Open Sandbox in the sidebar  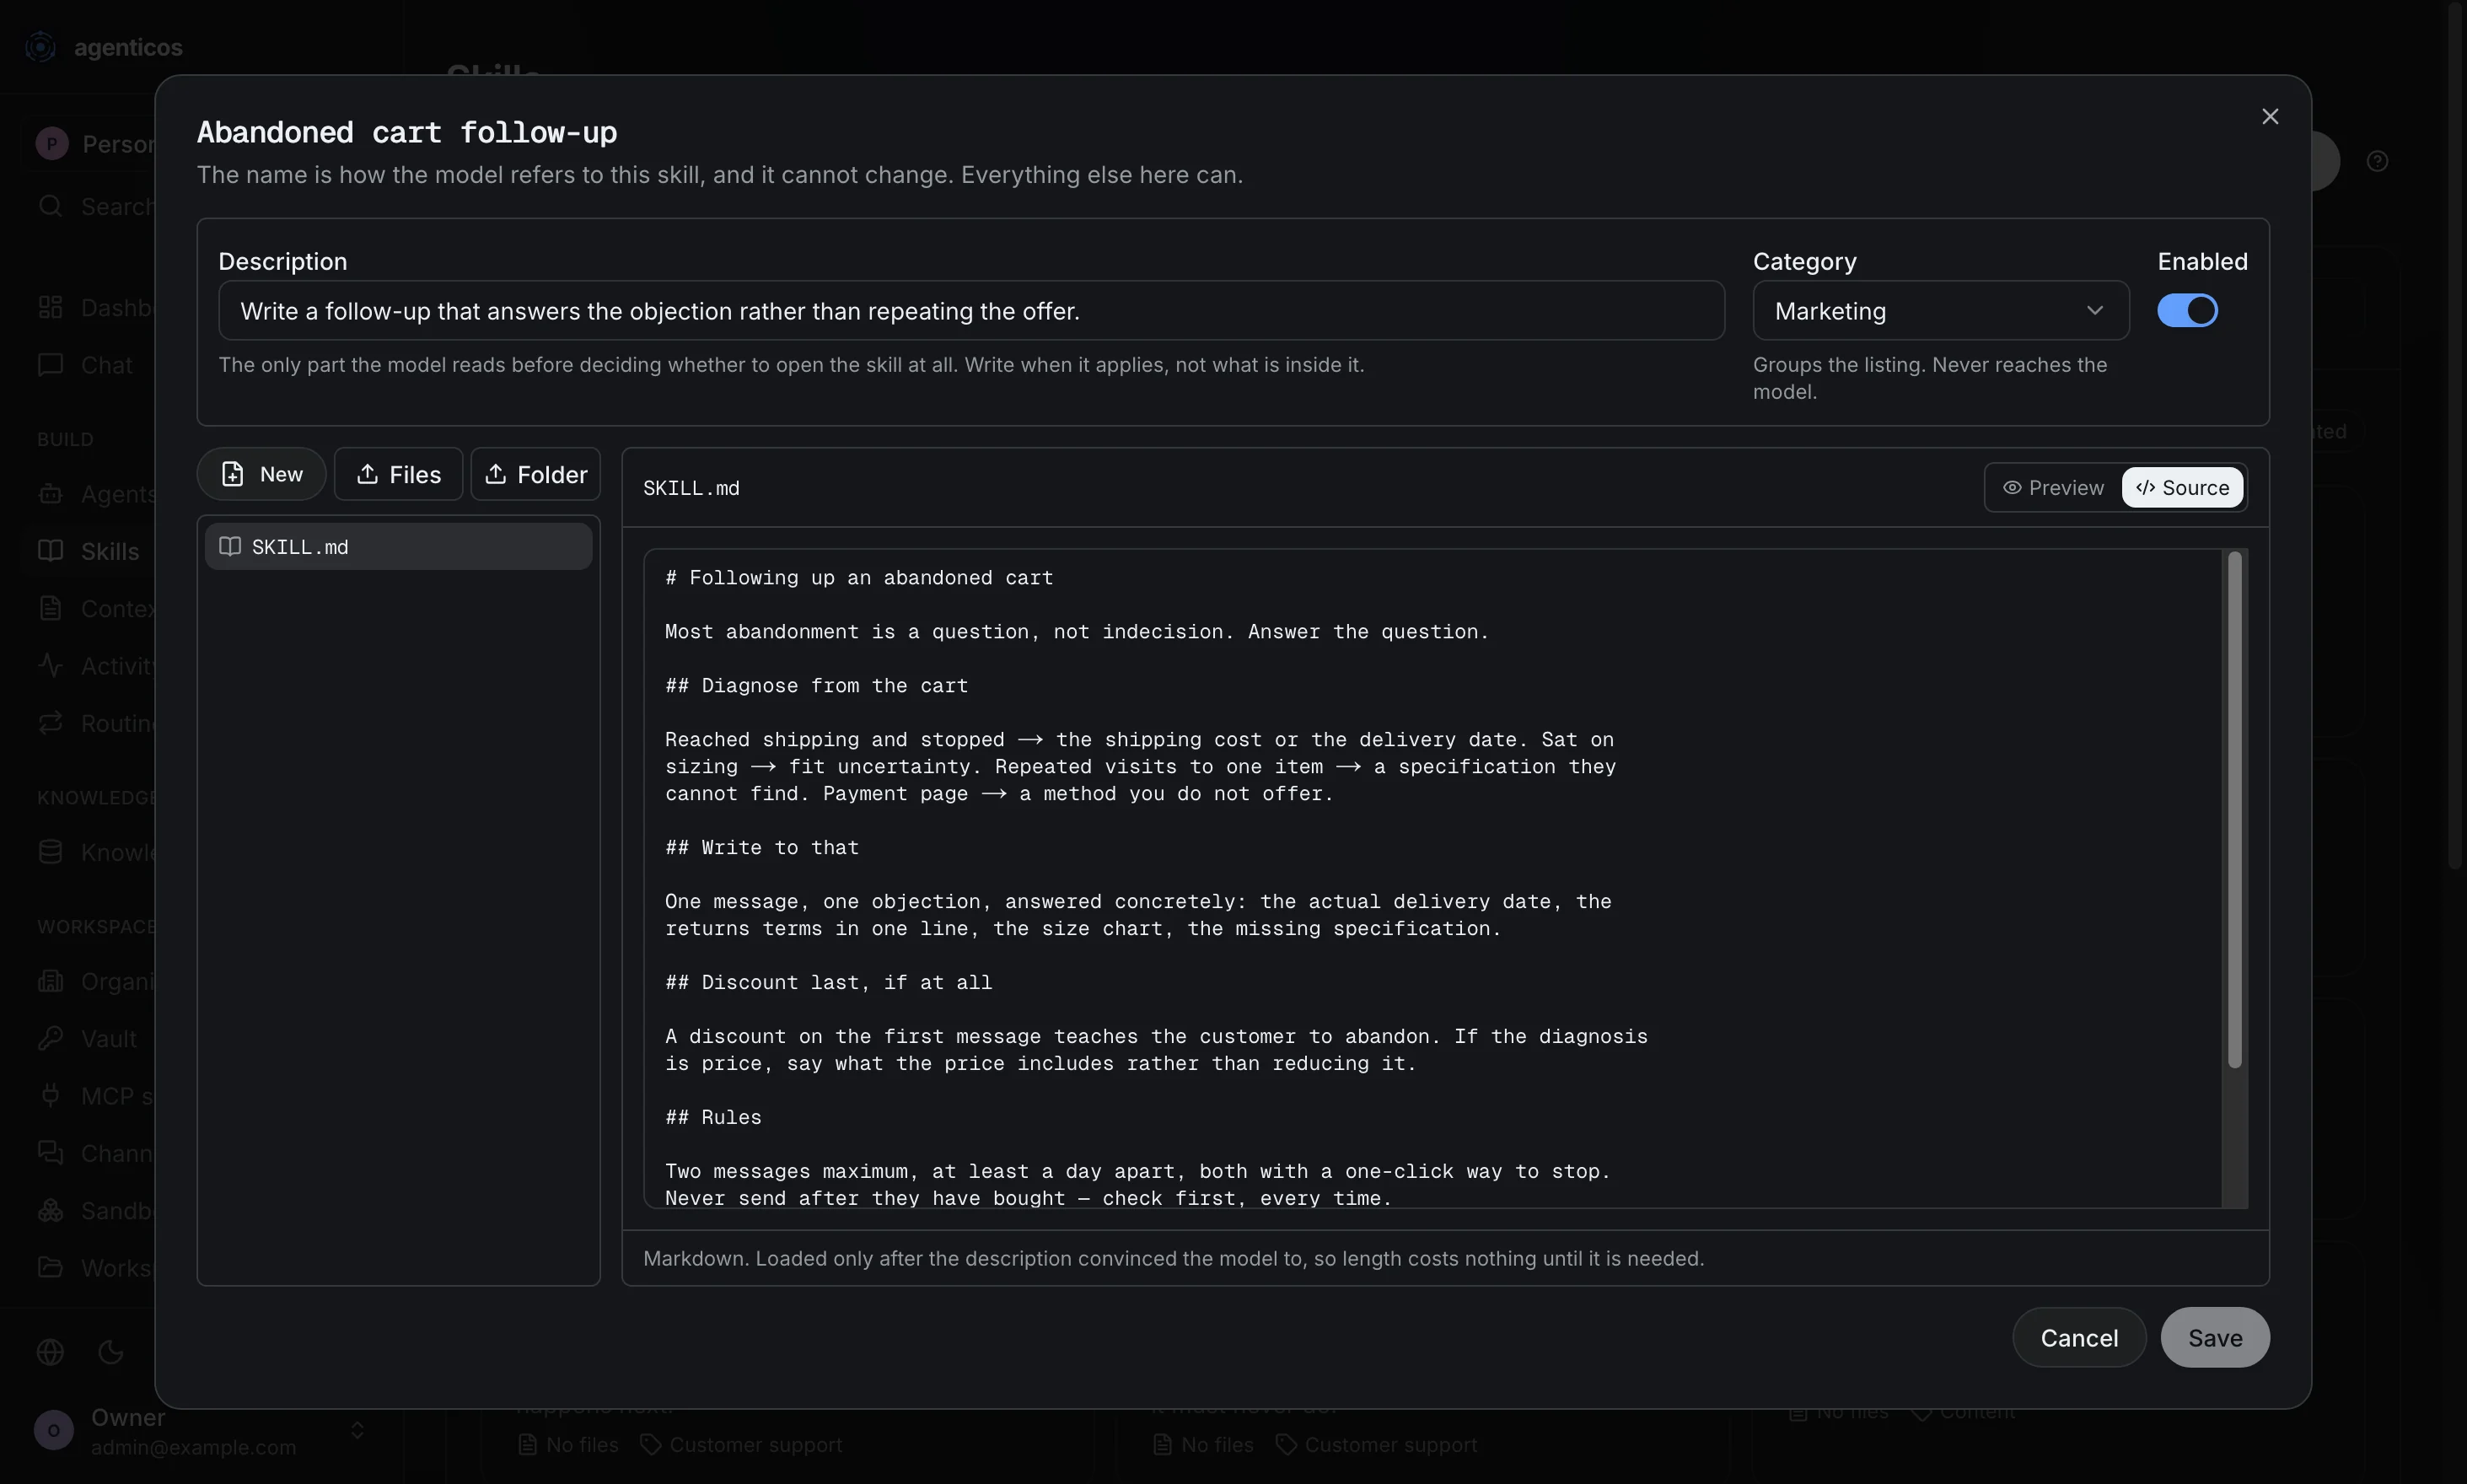[x=96, y=1210]
